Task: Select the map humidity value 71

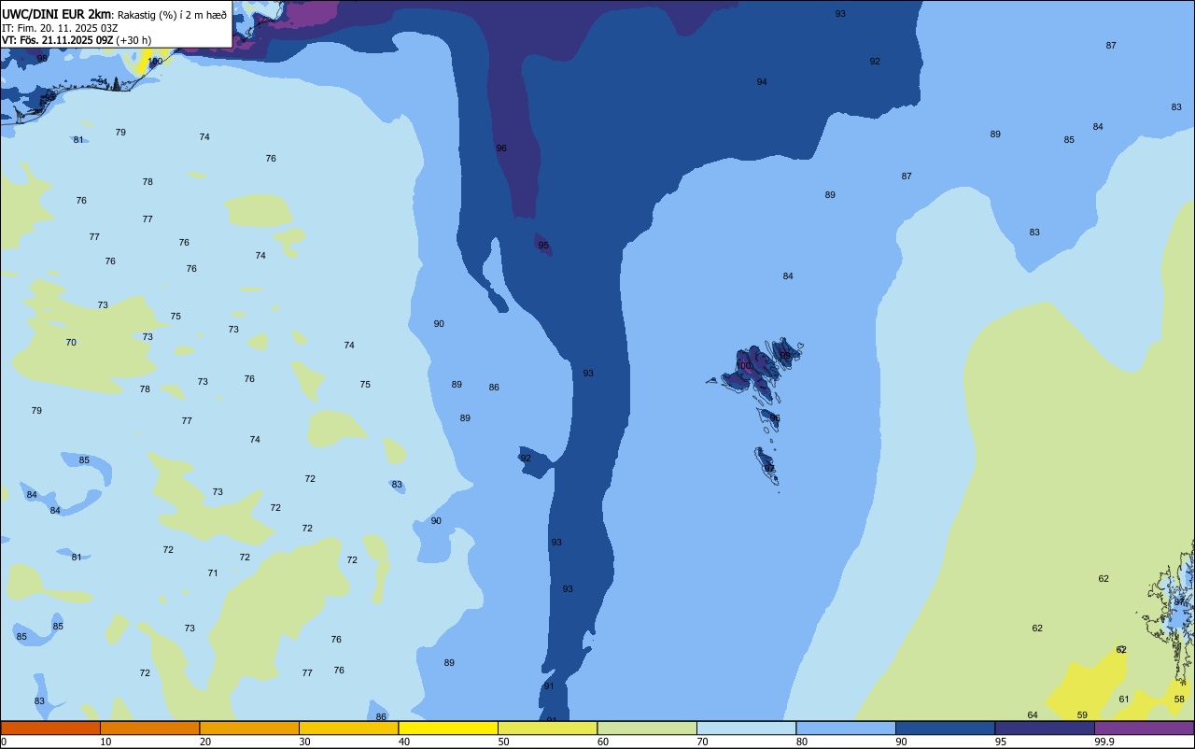Action: click(x=213, y=572)
